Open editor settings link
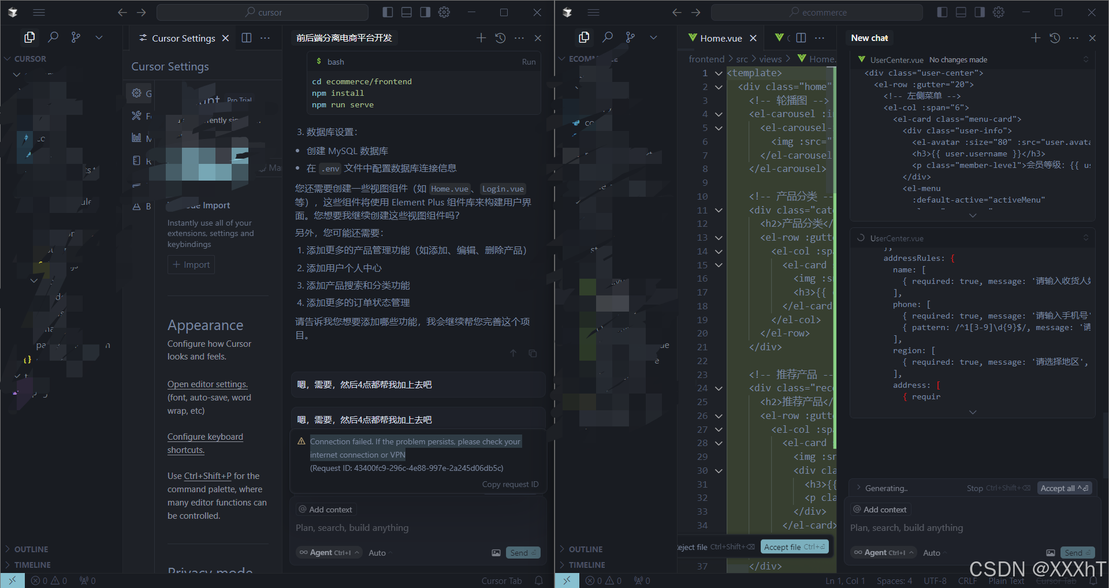The height and width of the screenshot is (588, 1109). (207, 384)
